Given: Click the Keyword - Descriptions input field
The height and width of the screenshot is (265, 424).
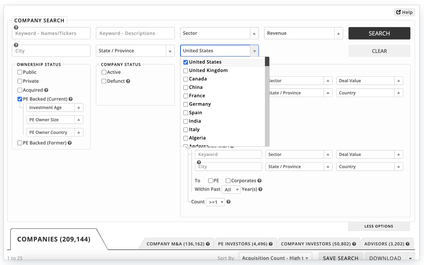Looking at the screenshot, I should [x=135, y=33].
